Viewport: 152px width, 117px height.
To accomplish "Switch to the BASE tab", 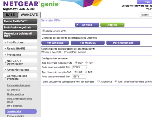I will [10, 15].
